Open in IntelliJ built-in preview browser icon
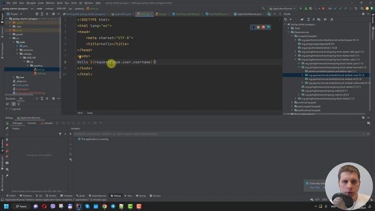The height and width of the screenshot is (211, 375). pyautogui.click(x=253, y=27)
